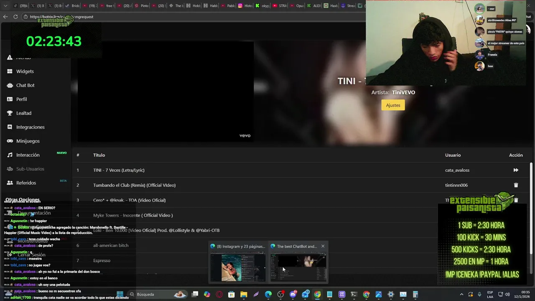Expand the system tray hidden icons

click(461, 294)
